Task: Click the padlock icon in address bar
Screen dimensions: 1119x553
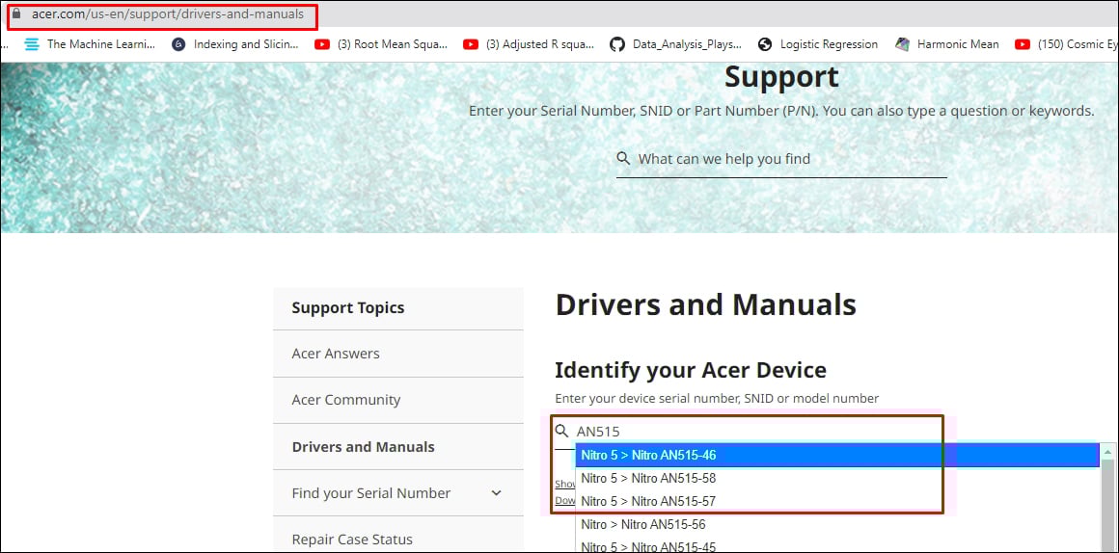Action: point(15,14)
